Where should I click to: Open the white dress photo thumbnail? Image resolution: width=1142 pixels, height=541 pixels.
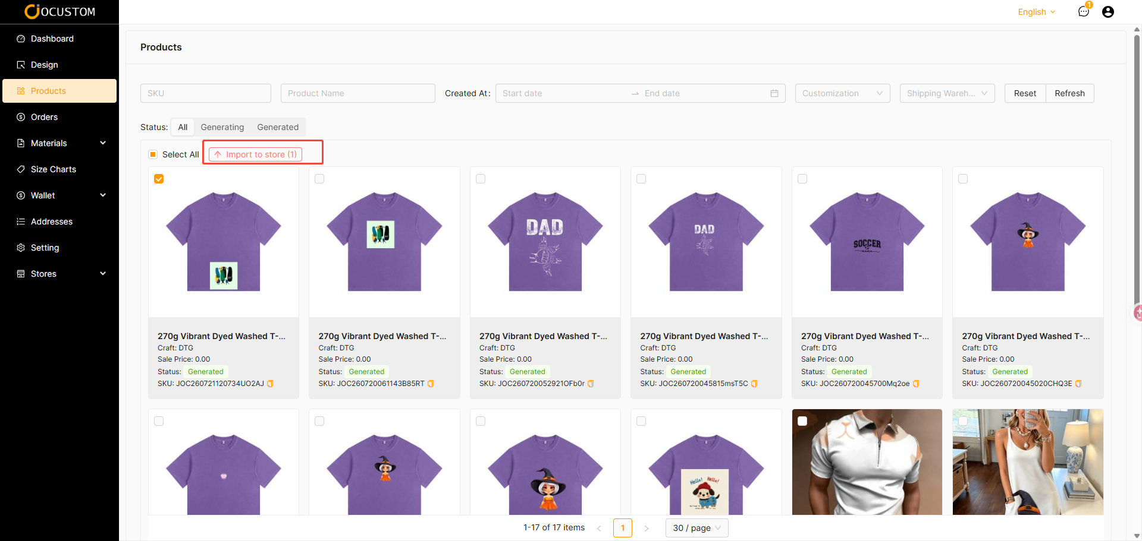1028,462
